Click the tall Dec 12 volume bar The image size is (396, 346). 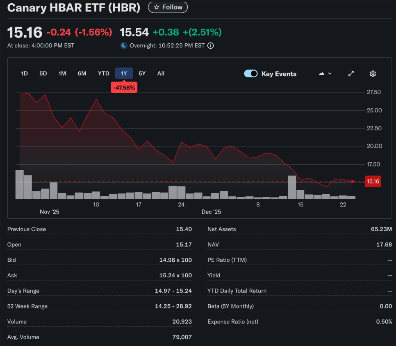292,187
